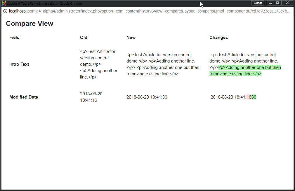Image resolution: width=295 pixels, height=191 pixels.
Task: Click the Old column header
Action: click(84, 38)
